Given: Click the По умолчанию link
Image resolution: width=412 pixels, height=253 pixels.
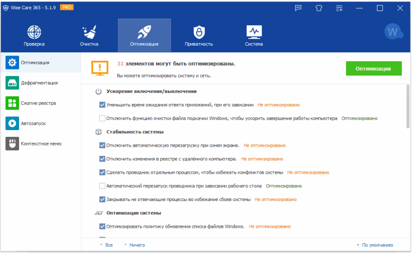Looking at the screenshot, I should pyautogui.click(x=377, y=245).
